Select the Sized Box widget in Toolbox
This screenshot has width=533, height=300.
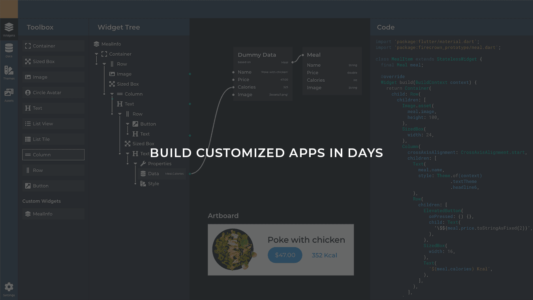pos(53,62)
